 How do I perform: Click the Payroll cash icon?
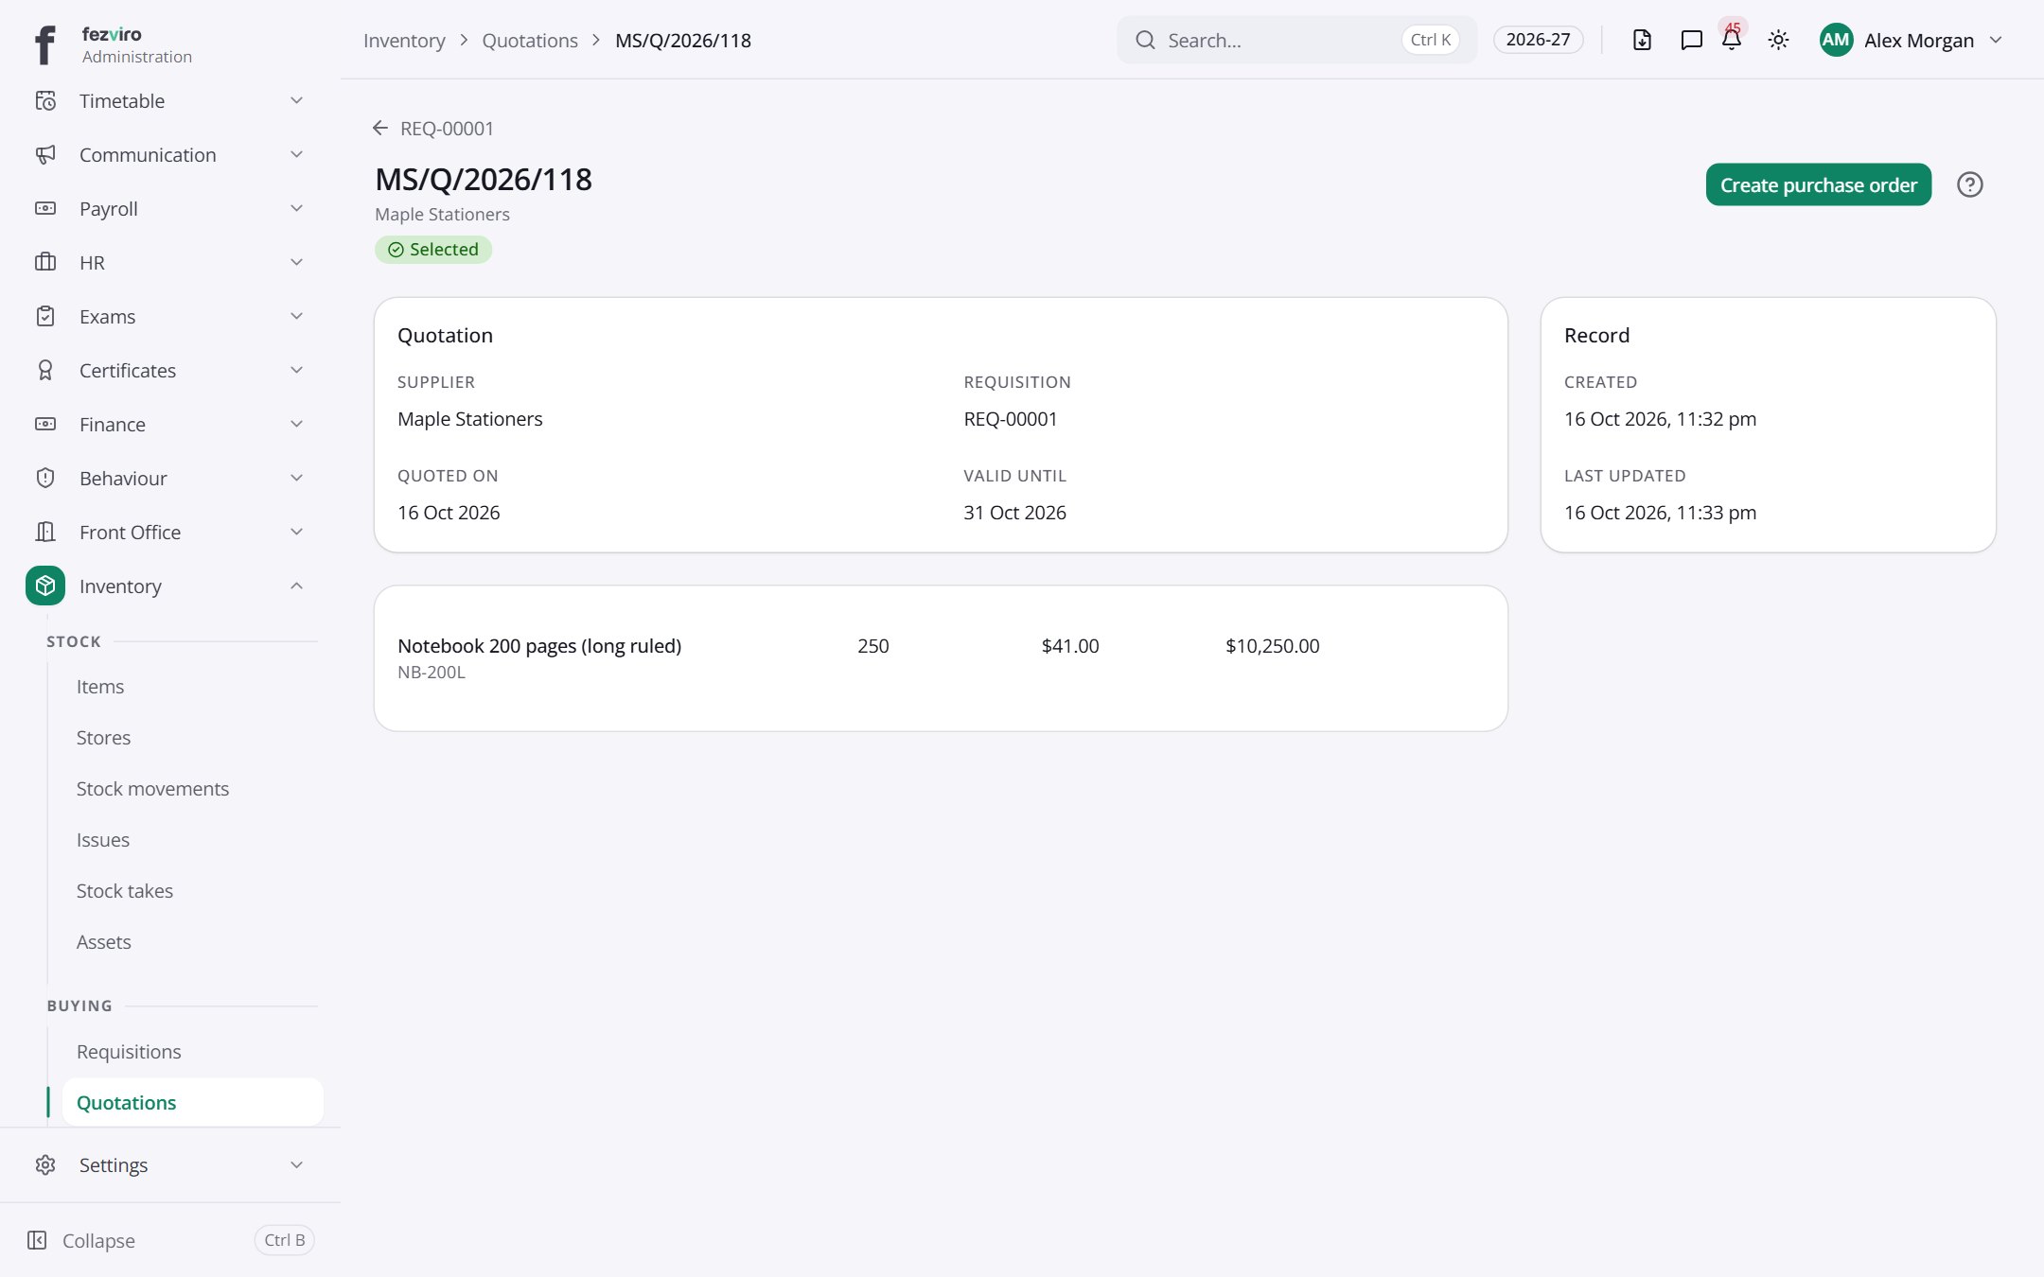(45, 208)
